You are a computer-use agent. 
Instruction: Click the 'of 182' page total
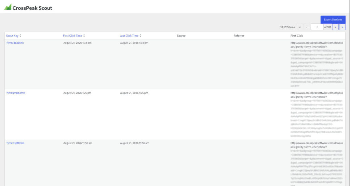328,27
